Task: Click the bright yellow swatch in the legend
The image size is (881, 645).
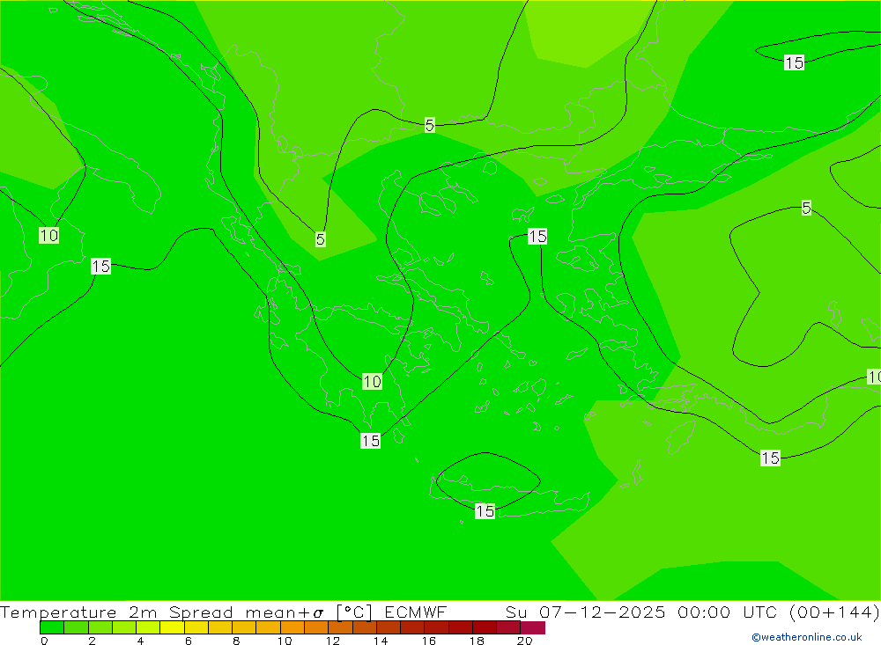Action: point(172,627)
